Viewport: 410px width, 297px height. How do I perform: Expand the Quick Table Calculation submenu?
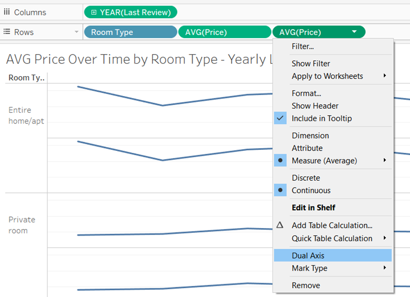pyautogui.click(x=384, y=238)
